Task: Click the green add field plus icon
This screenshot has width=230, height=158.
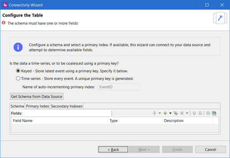Action: (165, 113)
